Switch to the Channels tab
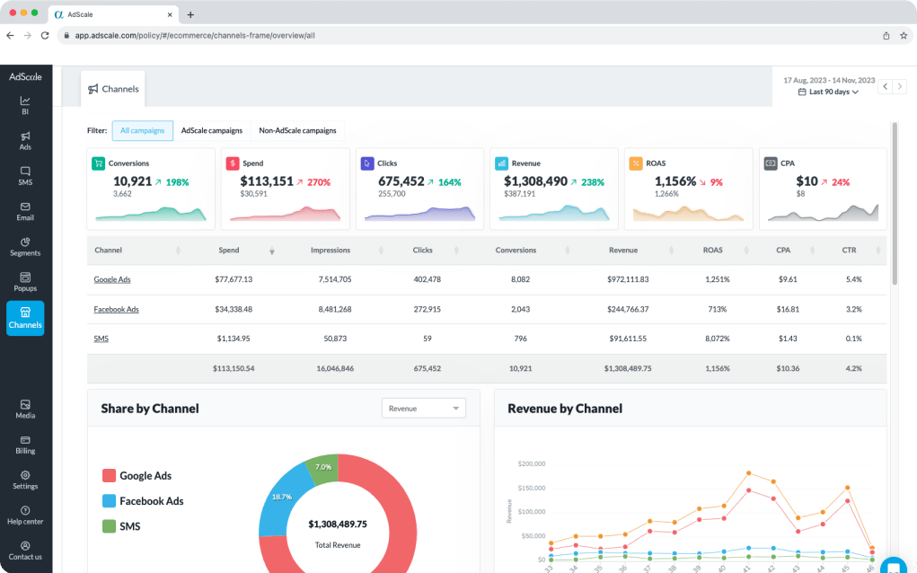 coord(113,89)
